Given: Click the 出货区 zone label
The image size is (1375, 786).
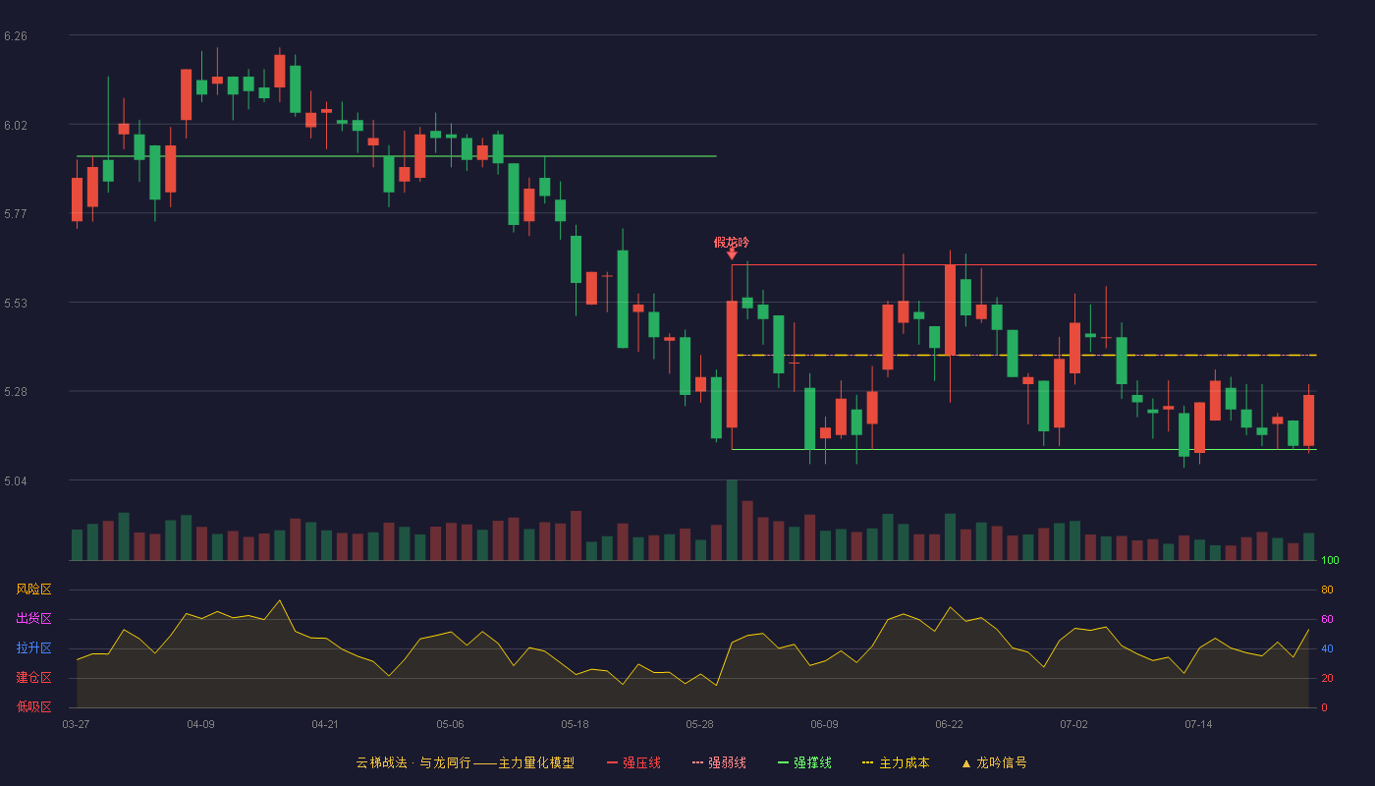Looking at the screenshot, I should coord(33,619).
